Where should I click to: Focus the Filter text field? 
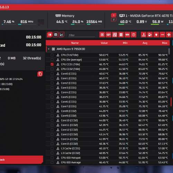click(x=82, y=35)
